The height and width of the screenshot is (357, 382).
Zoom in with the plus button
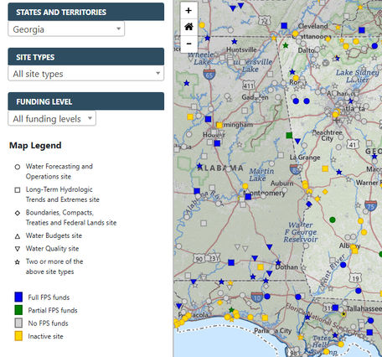click(x=188, y=11)
